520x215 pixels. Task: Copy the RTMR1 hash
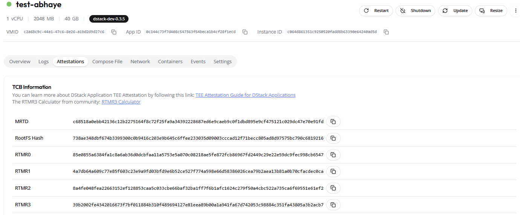tap(333, 171)
